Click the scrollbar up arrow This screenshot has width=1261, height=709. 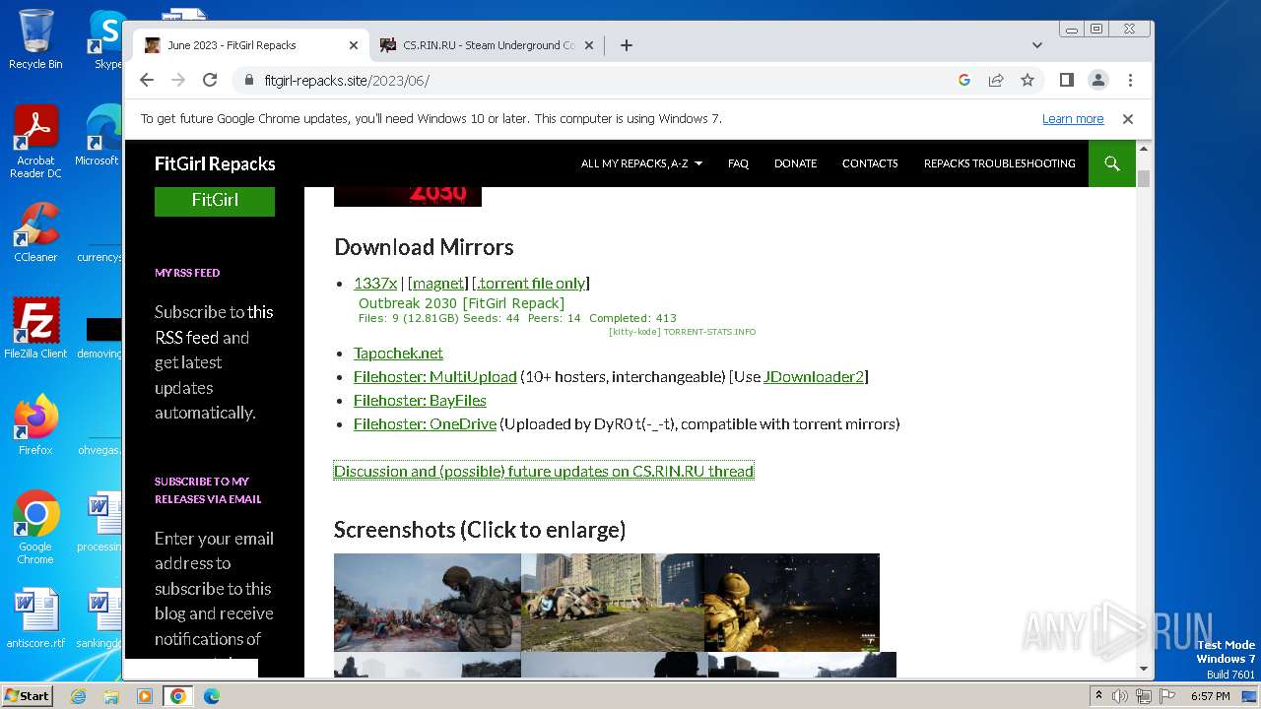(x=1144, y=149)
